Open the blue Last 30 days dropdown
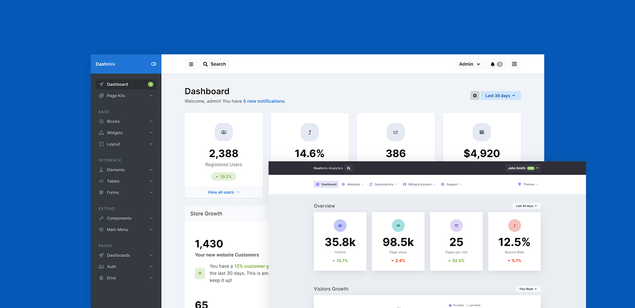Image resolution: width=635 pixels, height=308 pixels. tap(500, 96)
